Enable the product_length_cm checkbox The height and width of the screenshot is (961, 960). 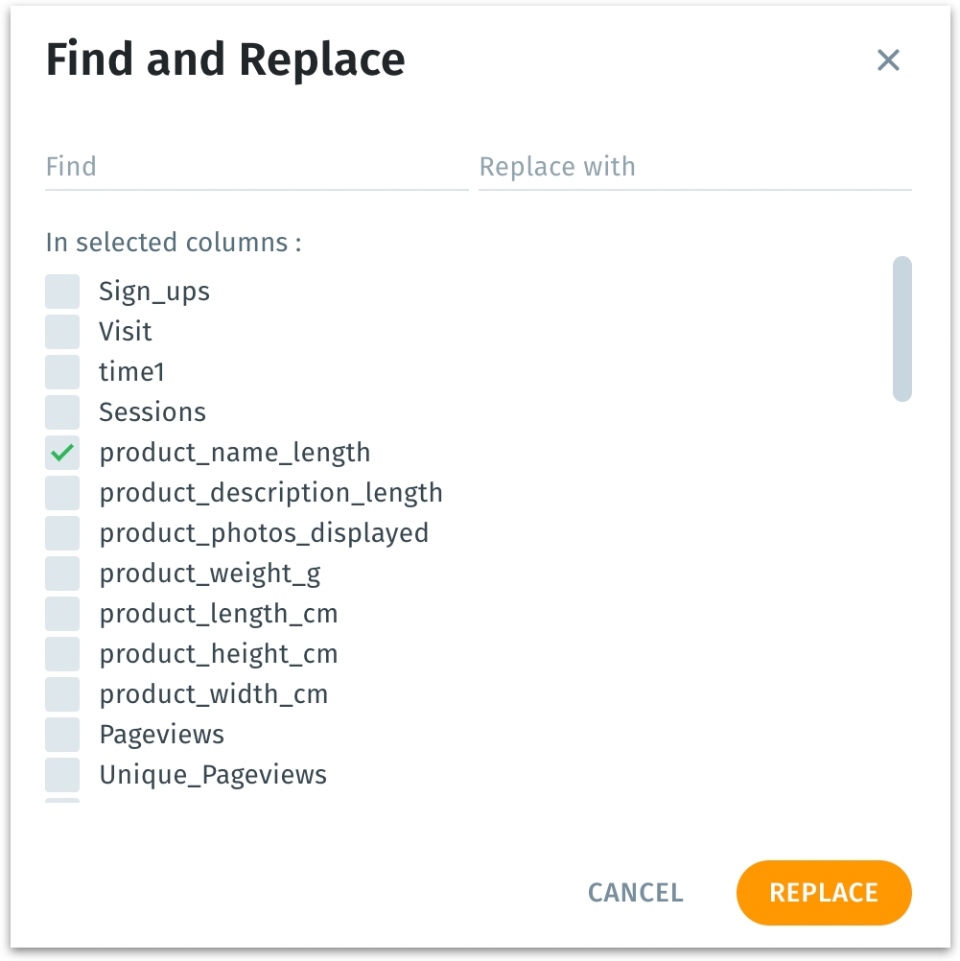click(x=62, y=614)
